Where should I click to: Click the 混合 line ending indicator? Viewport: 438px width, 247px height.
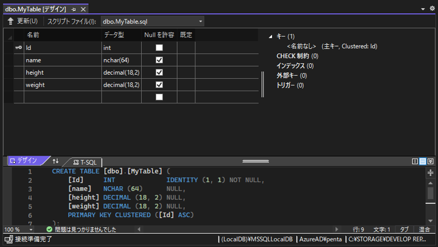click(424, 229)
